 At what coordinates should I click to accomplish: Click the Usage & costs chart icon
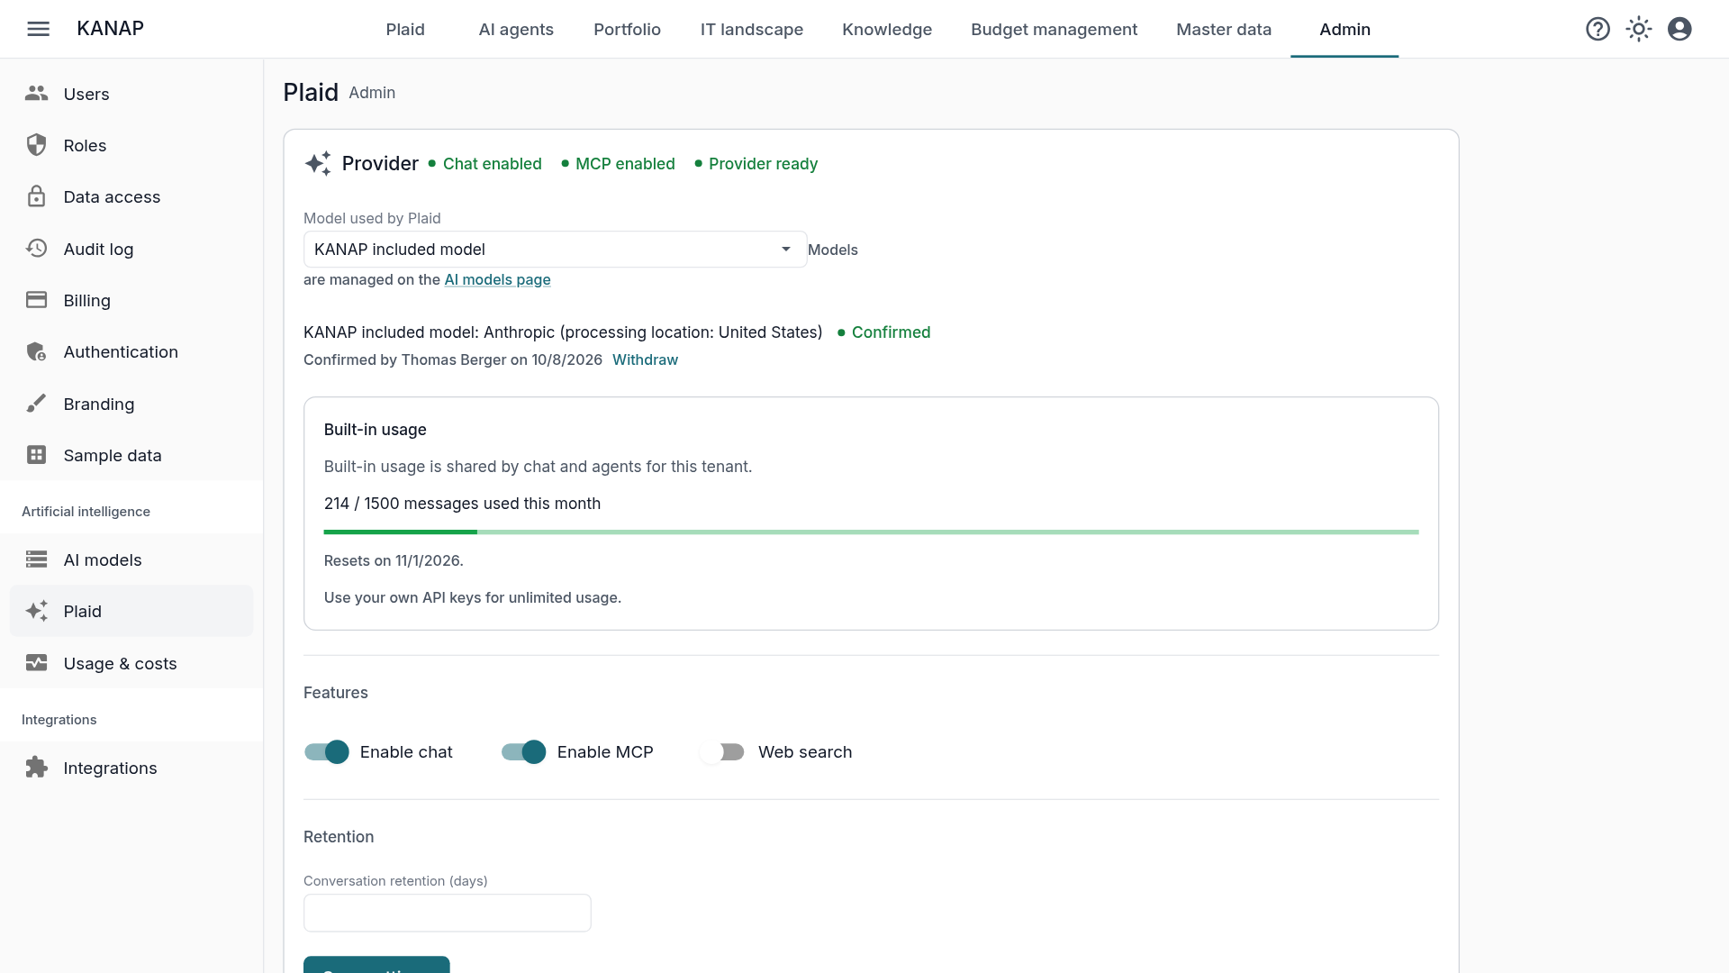36,663
